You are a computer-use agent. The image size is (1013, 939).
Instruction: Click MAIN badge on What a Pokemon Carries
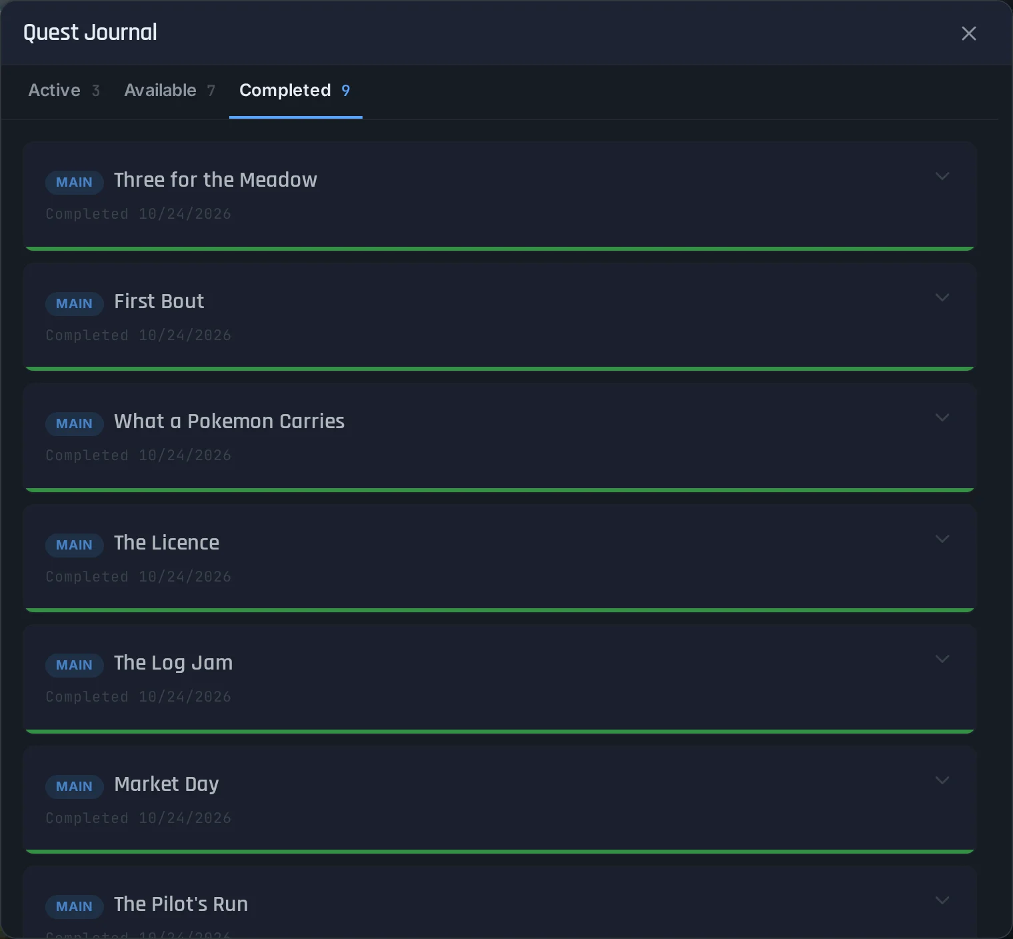tap(74, 423)
